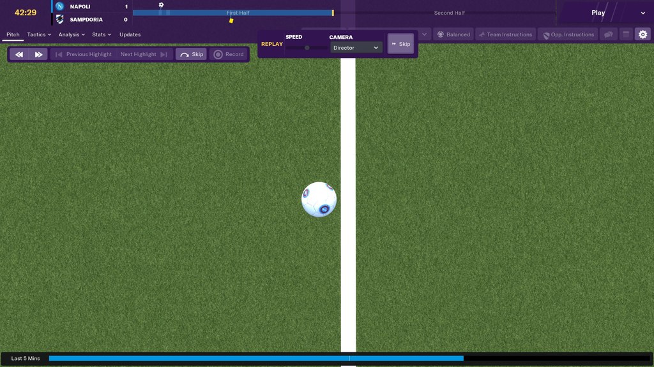Click the Play button
The height and width of the screenshot is (367, 654).
tap(598, 13)
